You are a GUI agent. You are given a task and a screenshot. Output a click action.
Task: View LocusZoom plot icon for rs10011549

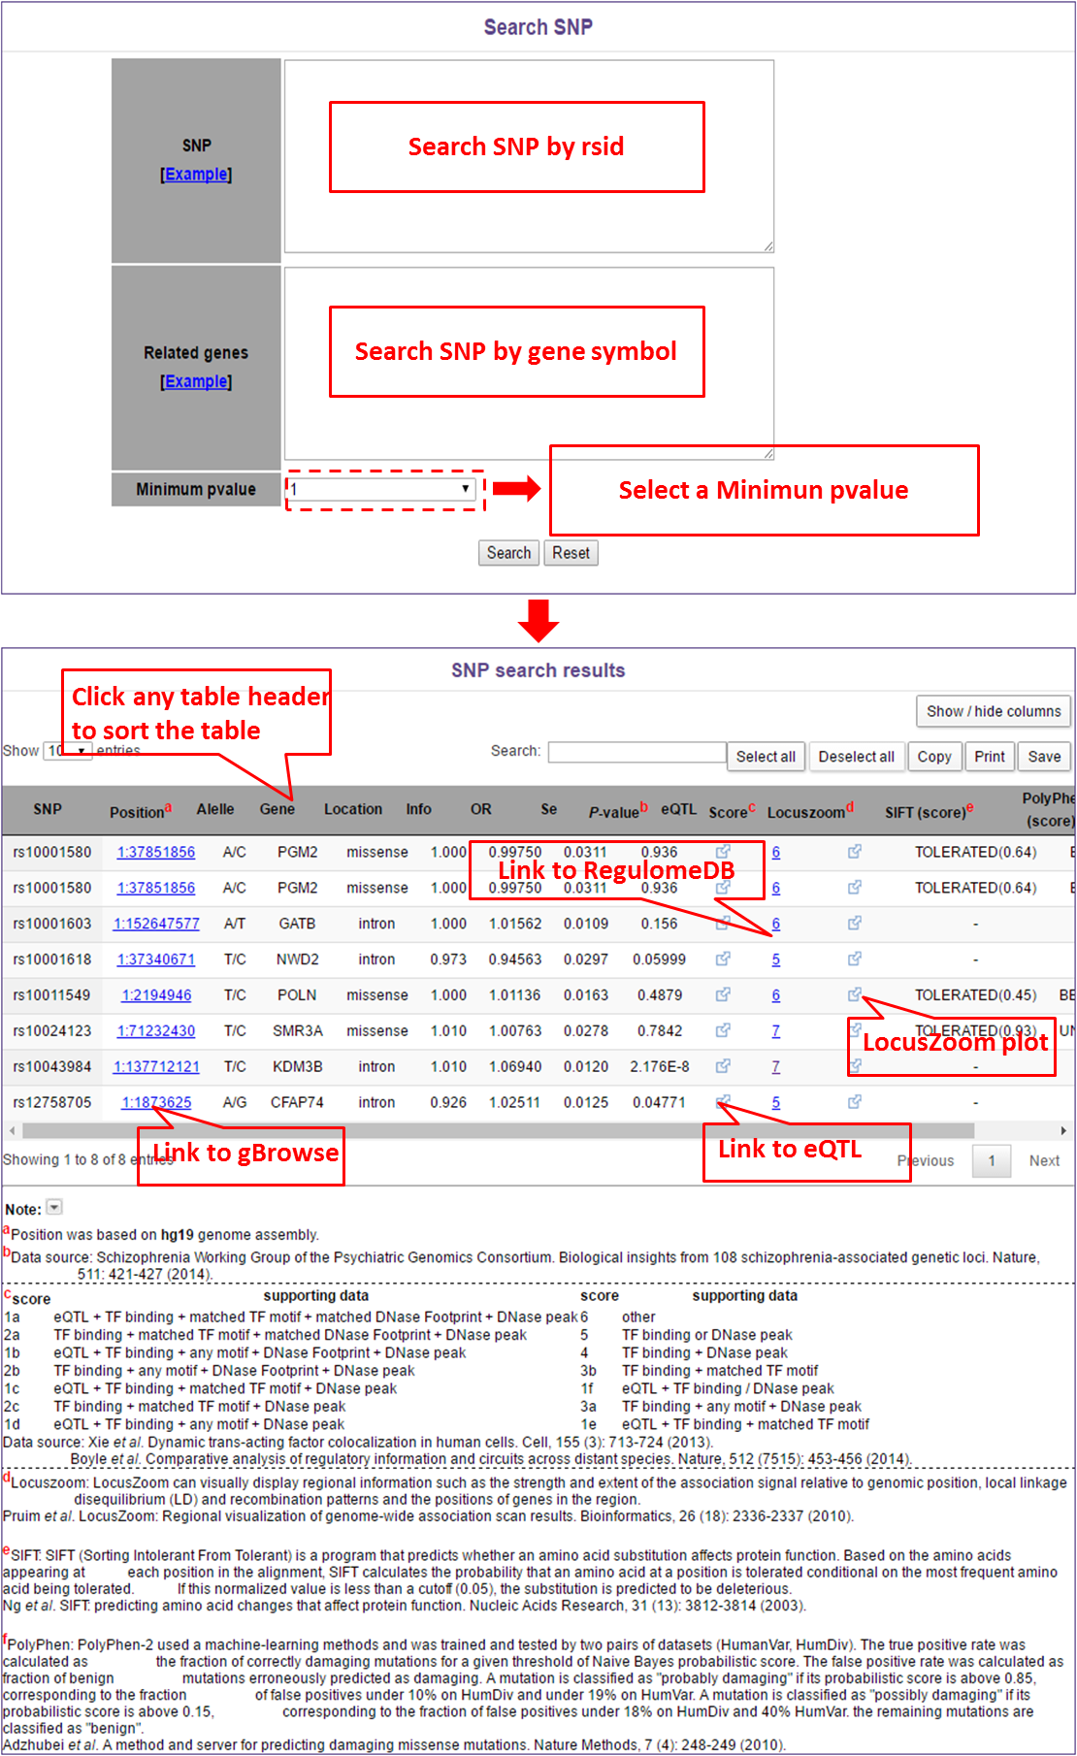tap(855, 994)
